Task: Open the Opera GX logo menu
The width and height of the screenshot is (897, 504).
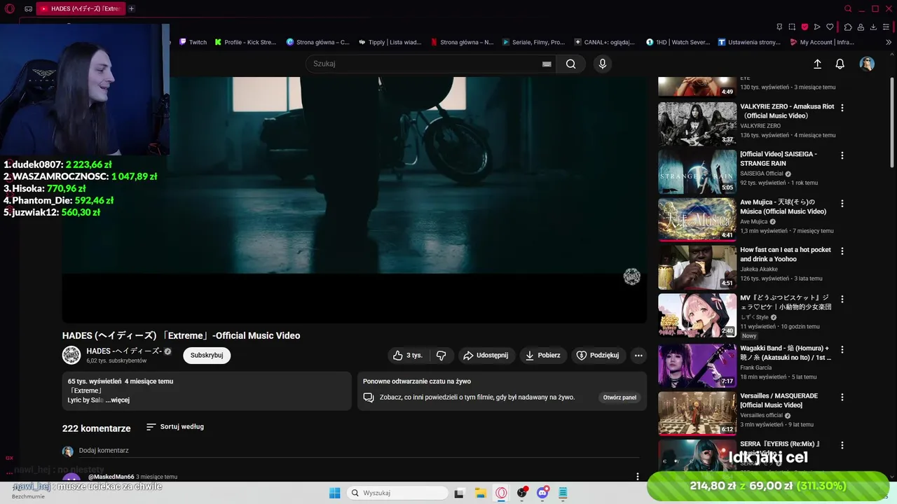Action: 9,9
